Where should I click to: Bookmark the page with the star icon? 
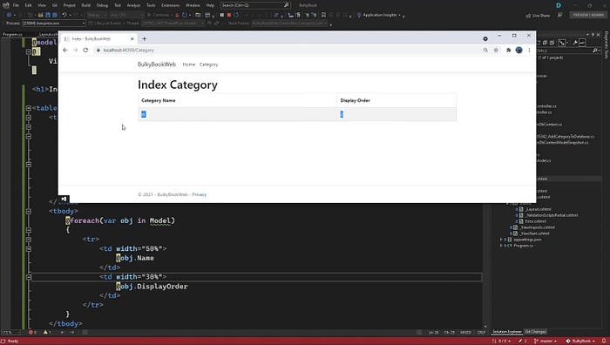pos(496,51)
